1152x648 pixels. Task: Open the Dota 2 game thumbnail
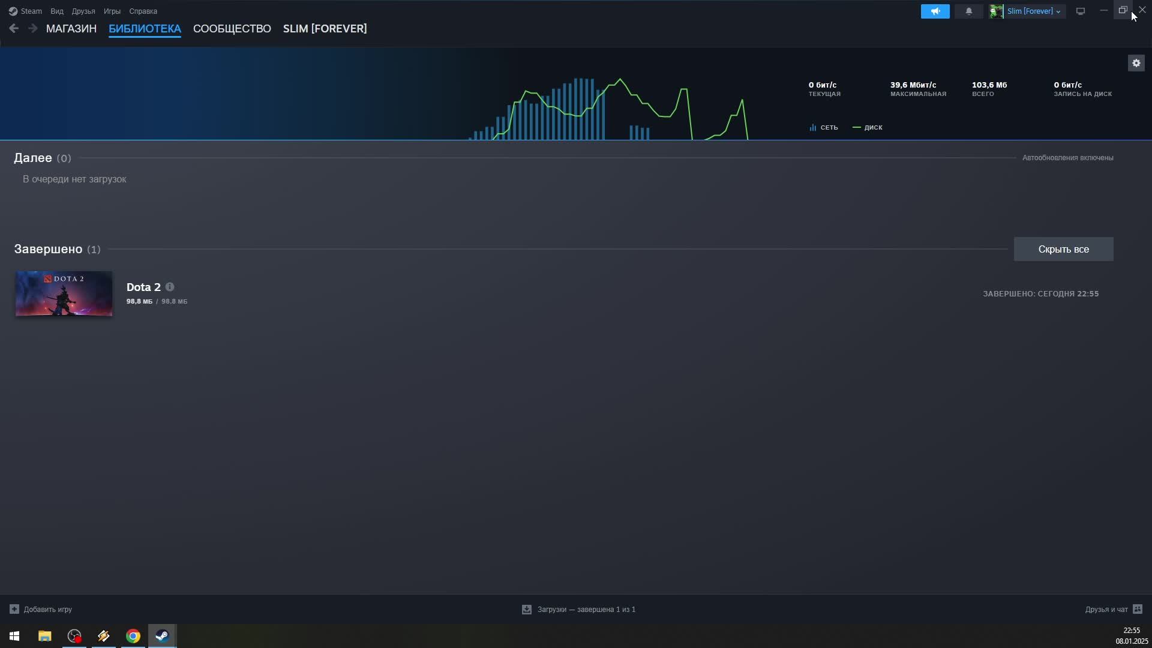[64, 293]
